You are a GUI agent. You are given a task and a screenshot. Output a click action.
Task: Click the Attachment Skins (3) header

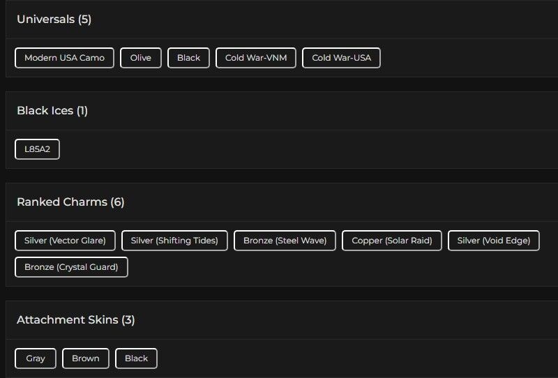click(75, 320)
